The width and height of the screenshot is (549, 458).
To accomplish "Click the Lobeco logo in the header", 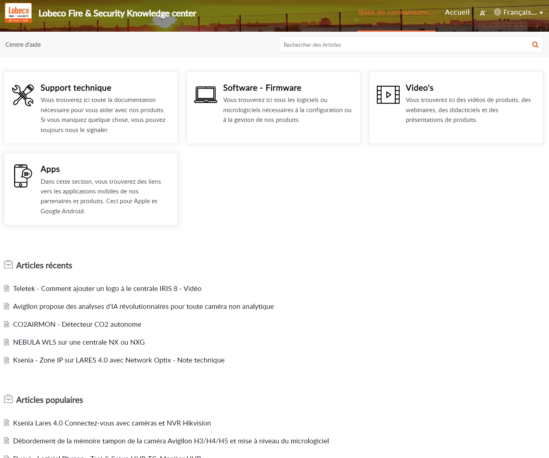I will [18, 13].
